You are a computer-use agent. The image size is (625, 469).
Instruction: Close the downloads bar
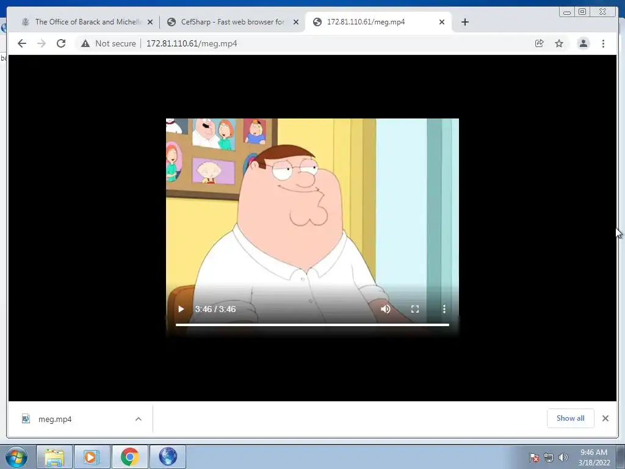pyautogui.click(x=605, y=418)
